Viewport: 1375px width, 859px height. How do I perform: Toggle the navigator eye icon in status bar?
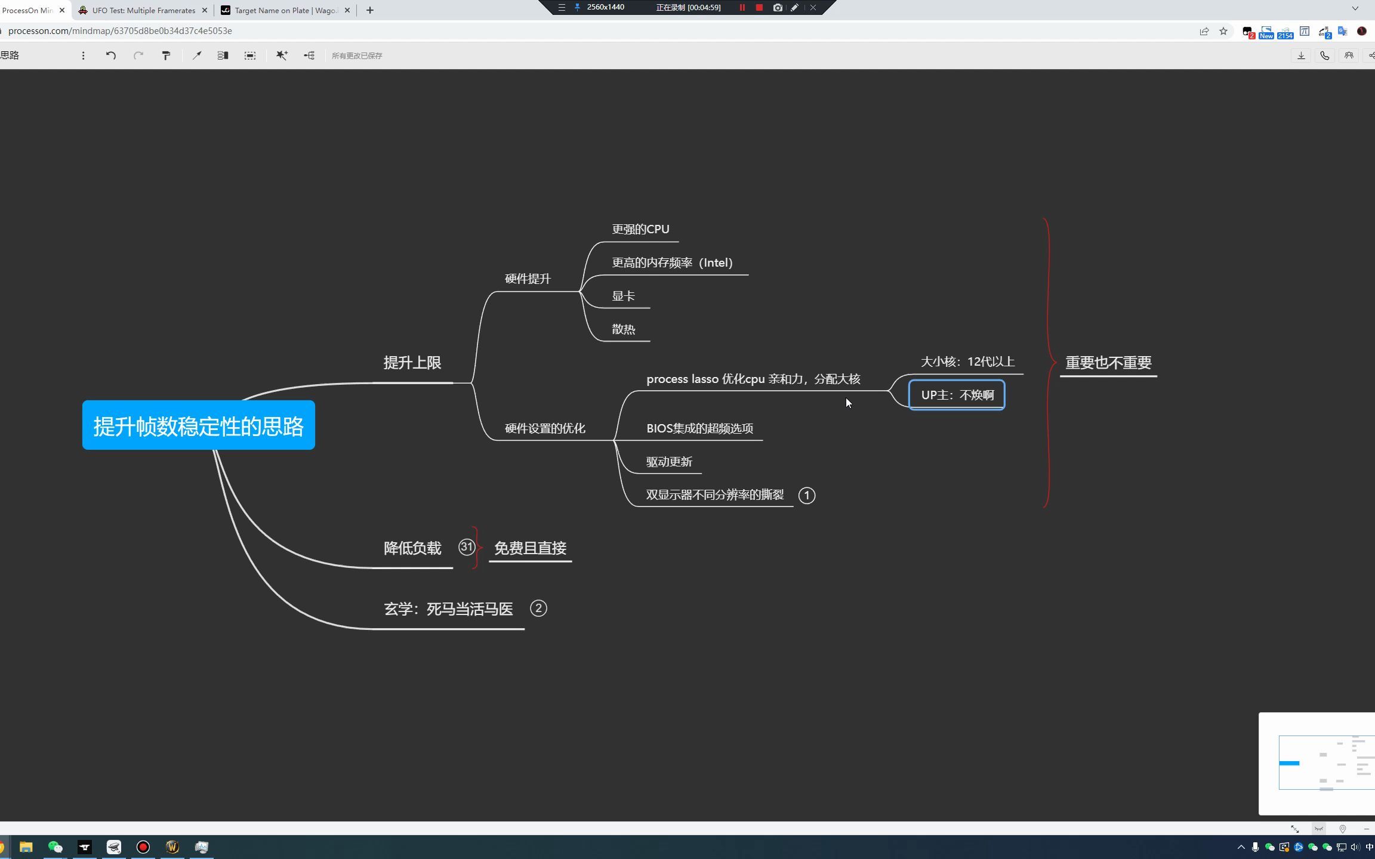click(x=1319, y=829)
